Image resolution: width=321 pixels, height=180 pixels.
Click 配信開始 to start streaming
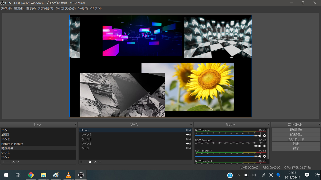pos(296,130)
